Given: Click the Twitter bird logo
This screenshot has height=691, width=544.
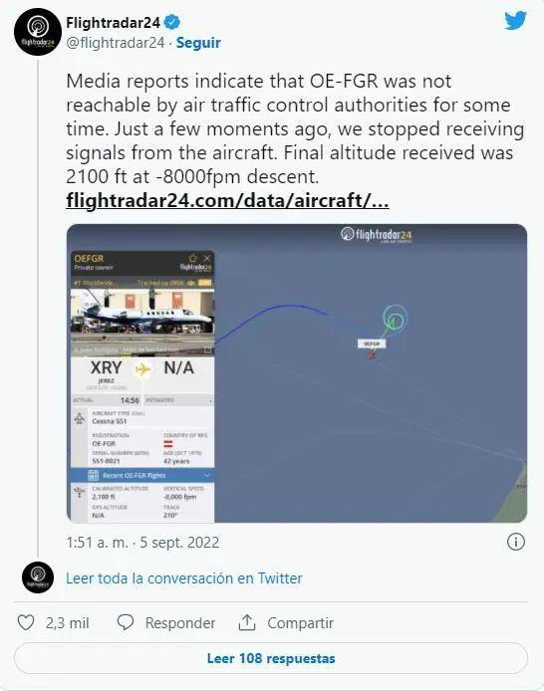Looking at the screenshot, I should (x=515, y=20).
